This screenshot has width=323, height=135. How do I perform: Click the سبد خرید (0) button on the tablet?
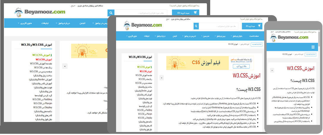click(251, 26)
